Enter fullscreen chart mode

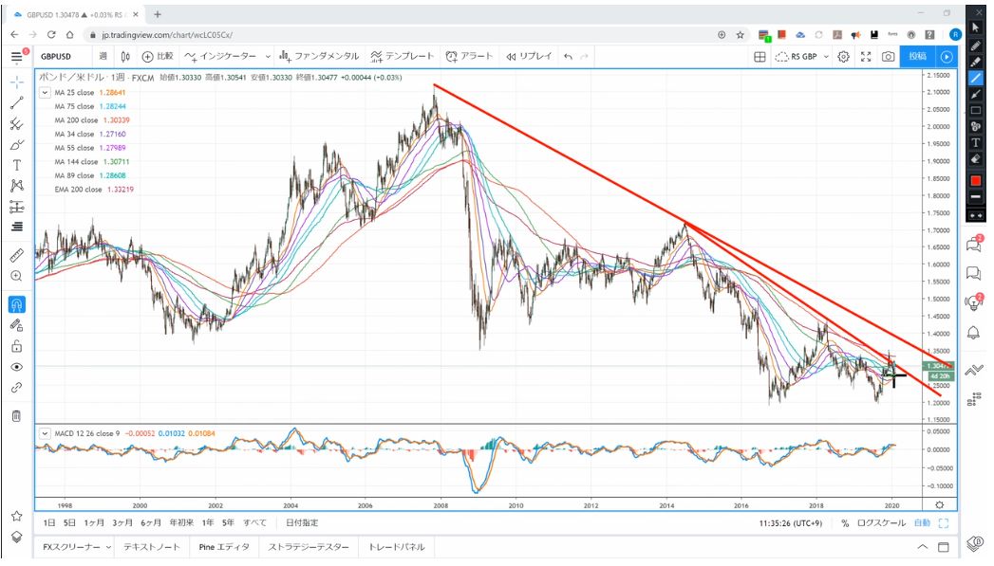pos(866,57)
